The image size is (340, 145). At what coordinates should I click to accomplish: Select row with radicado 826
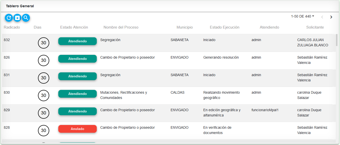tap(169, 61)
